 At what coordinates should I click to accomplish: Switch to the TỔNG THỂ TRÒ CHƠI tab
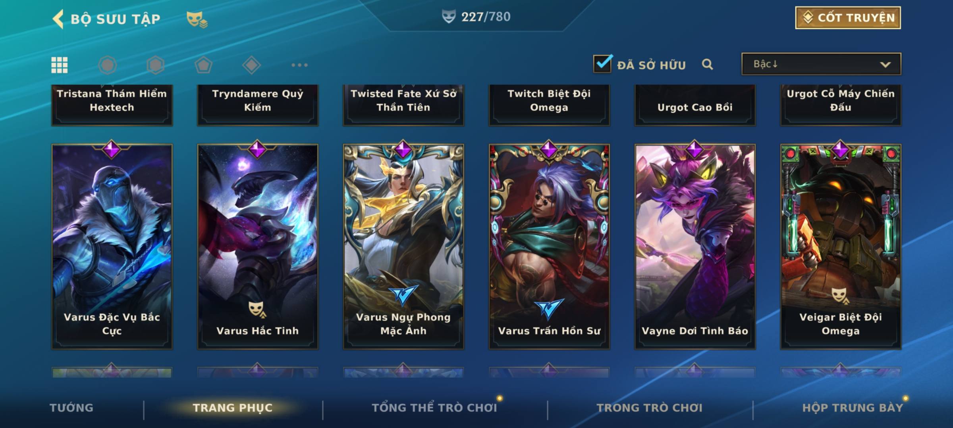click(434, 407)
